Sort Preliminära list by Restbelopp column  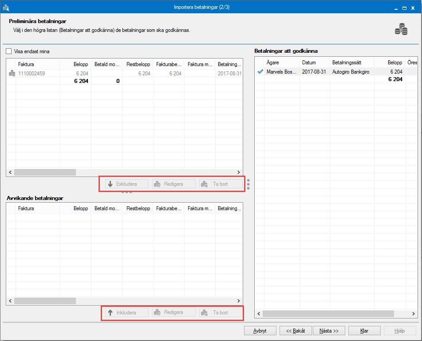point(138,64)
